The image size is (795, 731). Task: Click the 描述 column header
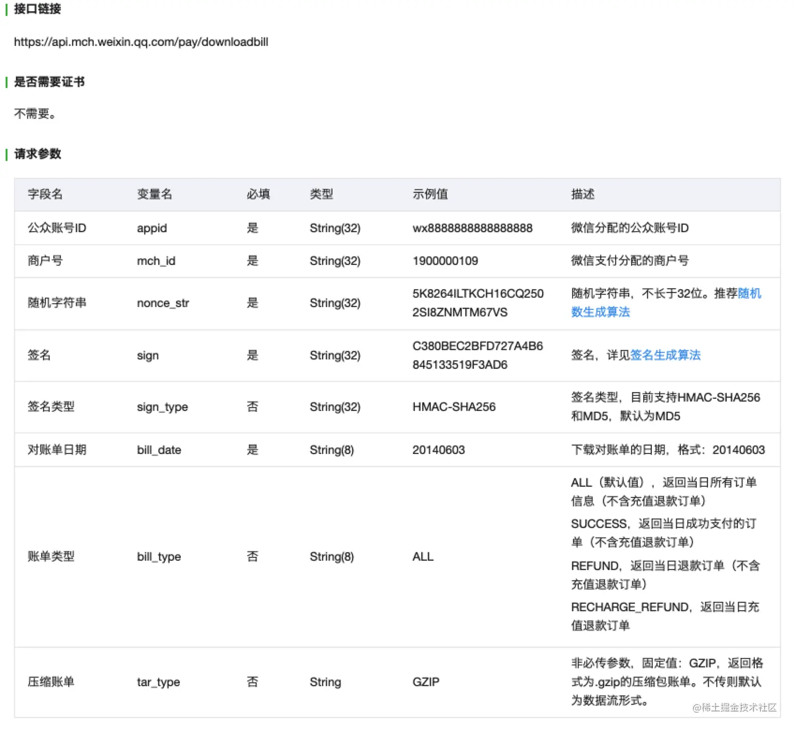(x=582, y=194)
